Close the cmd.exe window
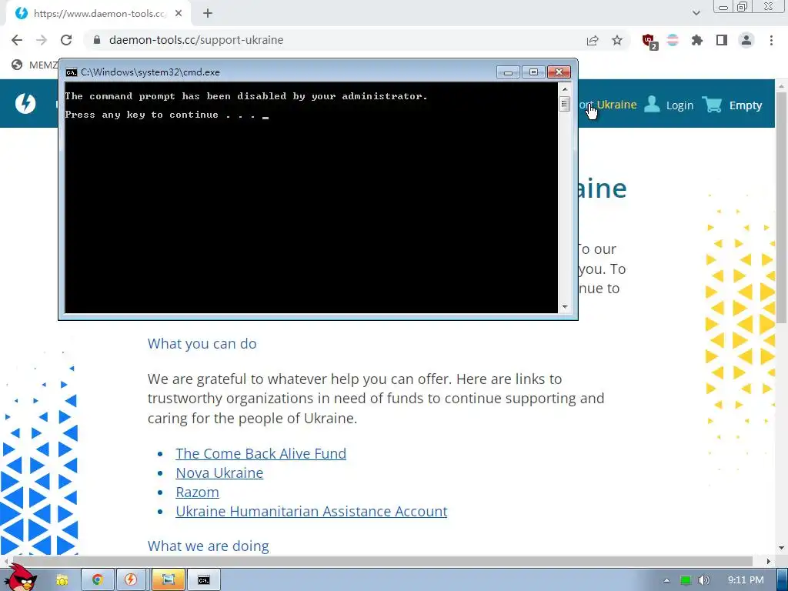Screen dimensions: 788x591 [559, 72]
